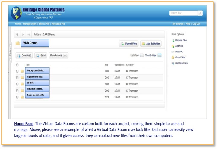
Task: Focus the Search Files input field
Action: 184,13
